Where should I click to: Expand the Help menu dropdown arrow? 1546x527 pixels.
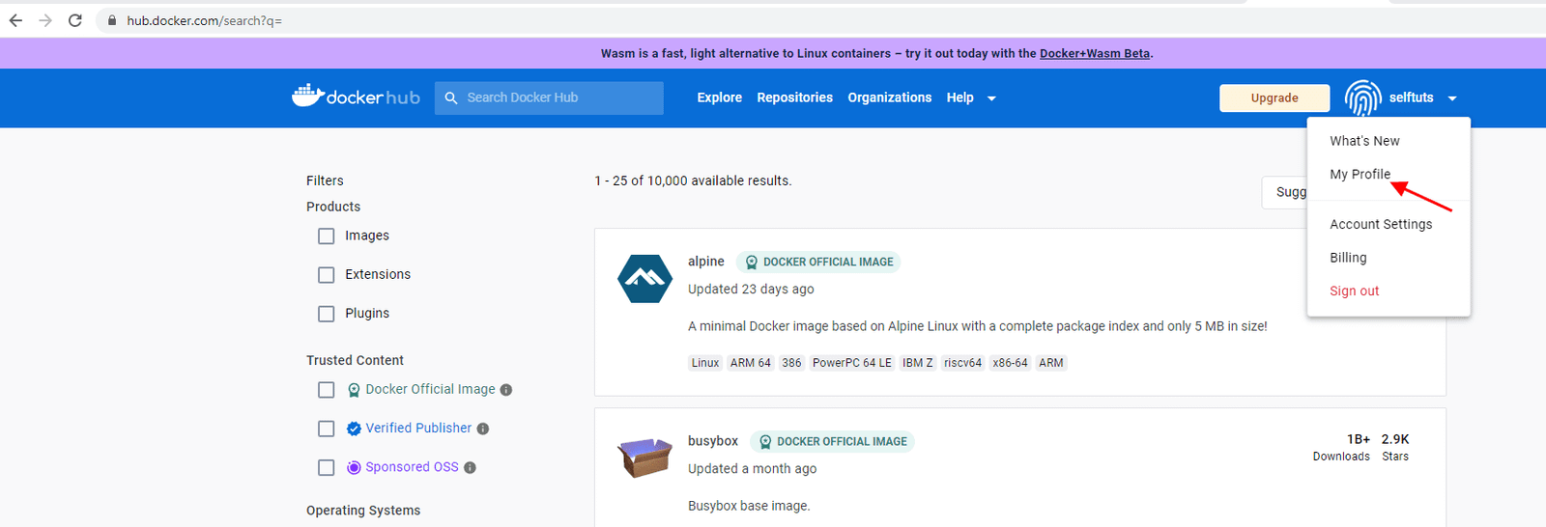991,98
